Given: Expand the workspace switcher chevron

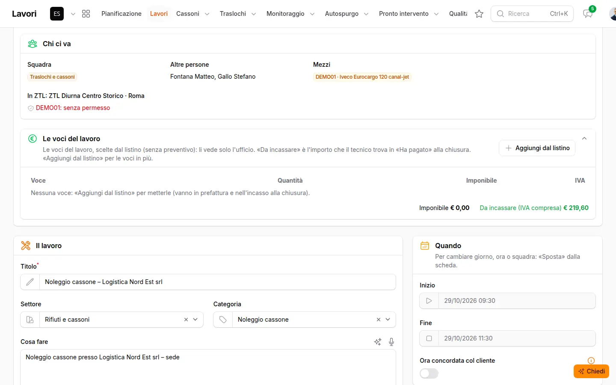Looking at the screenshot, I should (x=73, y=14).
